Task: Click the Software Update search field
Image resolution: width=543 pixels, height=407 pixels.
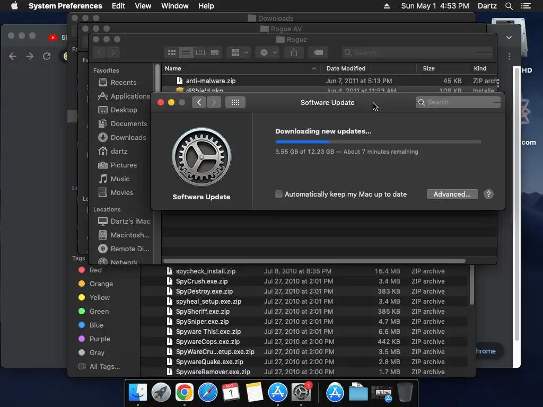Action: pos(458,102)
